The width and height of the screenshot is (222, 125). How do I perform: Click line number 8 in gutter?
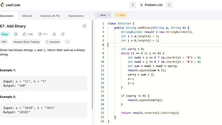point(103,53)
